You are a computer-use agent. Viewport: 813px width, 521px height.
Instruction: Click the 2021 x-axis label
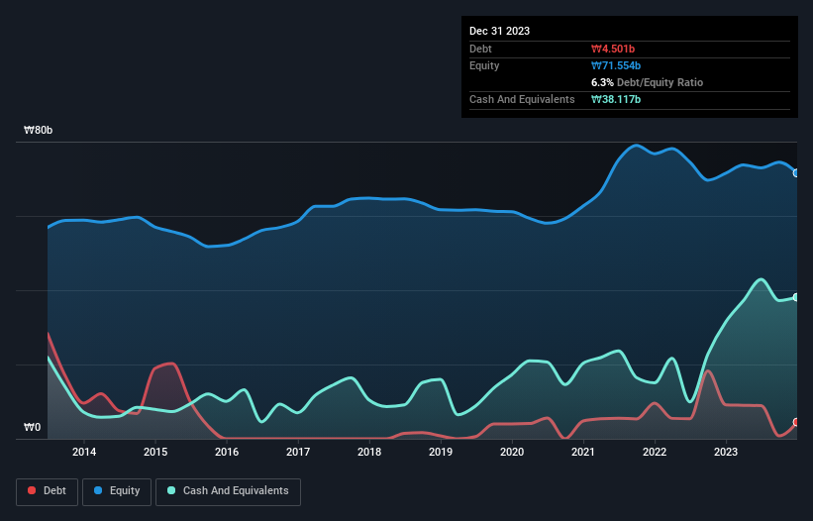click(583, 452)
